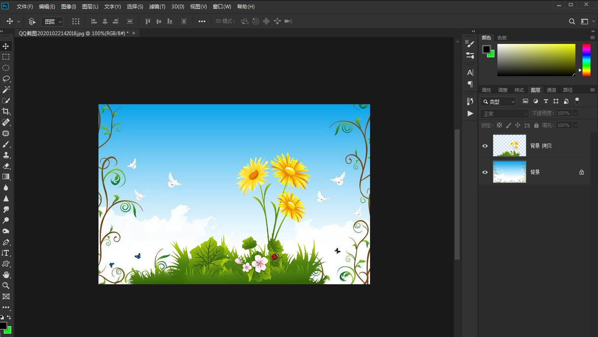This screenshot has height=337, width=598.
Task: Open the 图层 auto-select dropdown in options bar
Action: tap(52, 21)
